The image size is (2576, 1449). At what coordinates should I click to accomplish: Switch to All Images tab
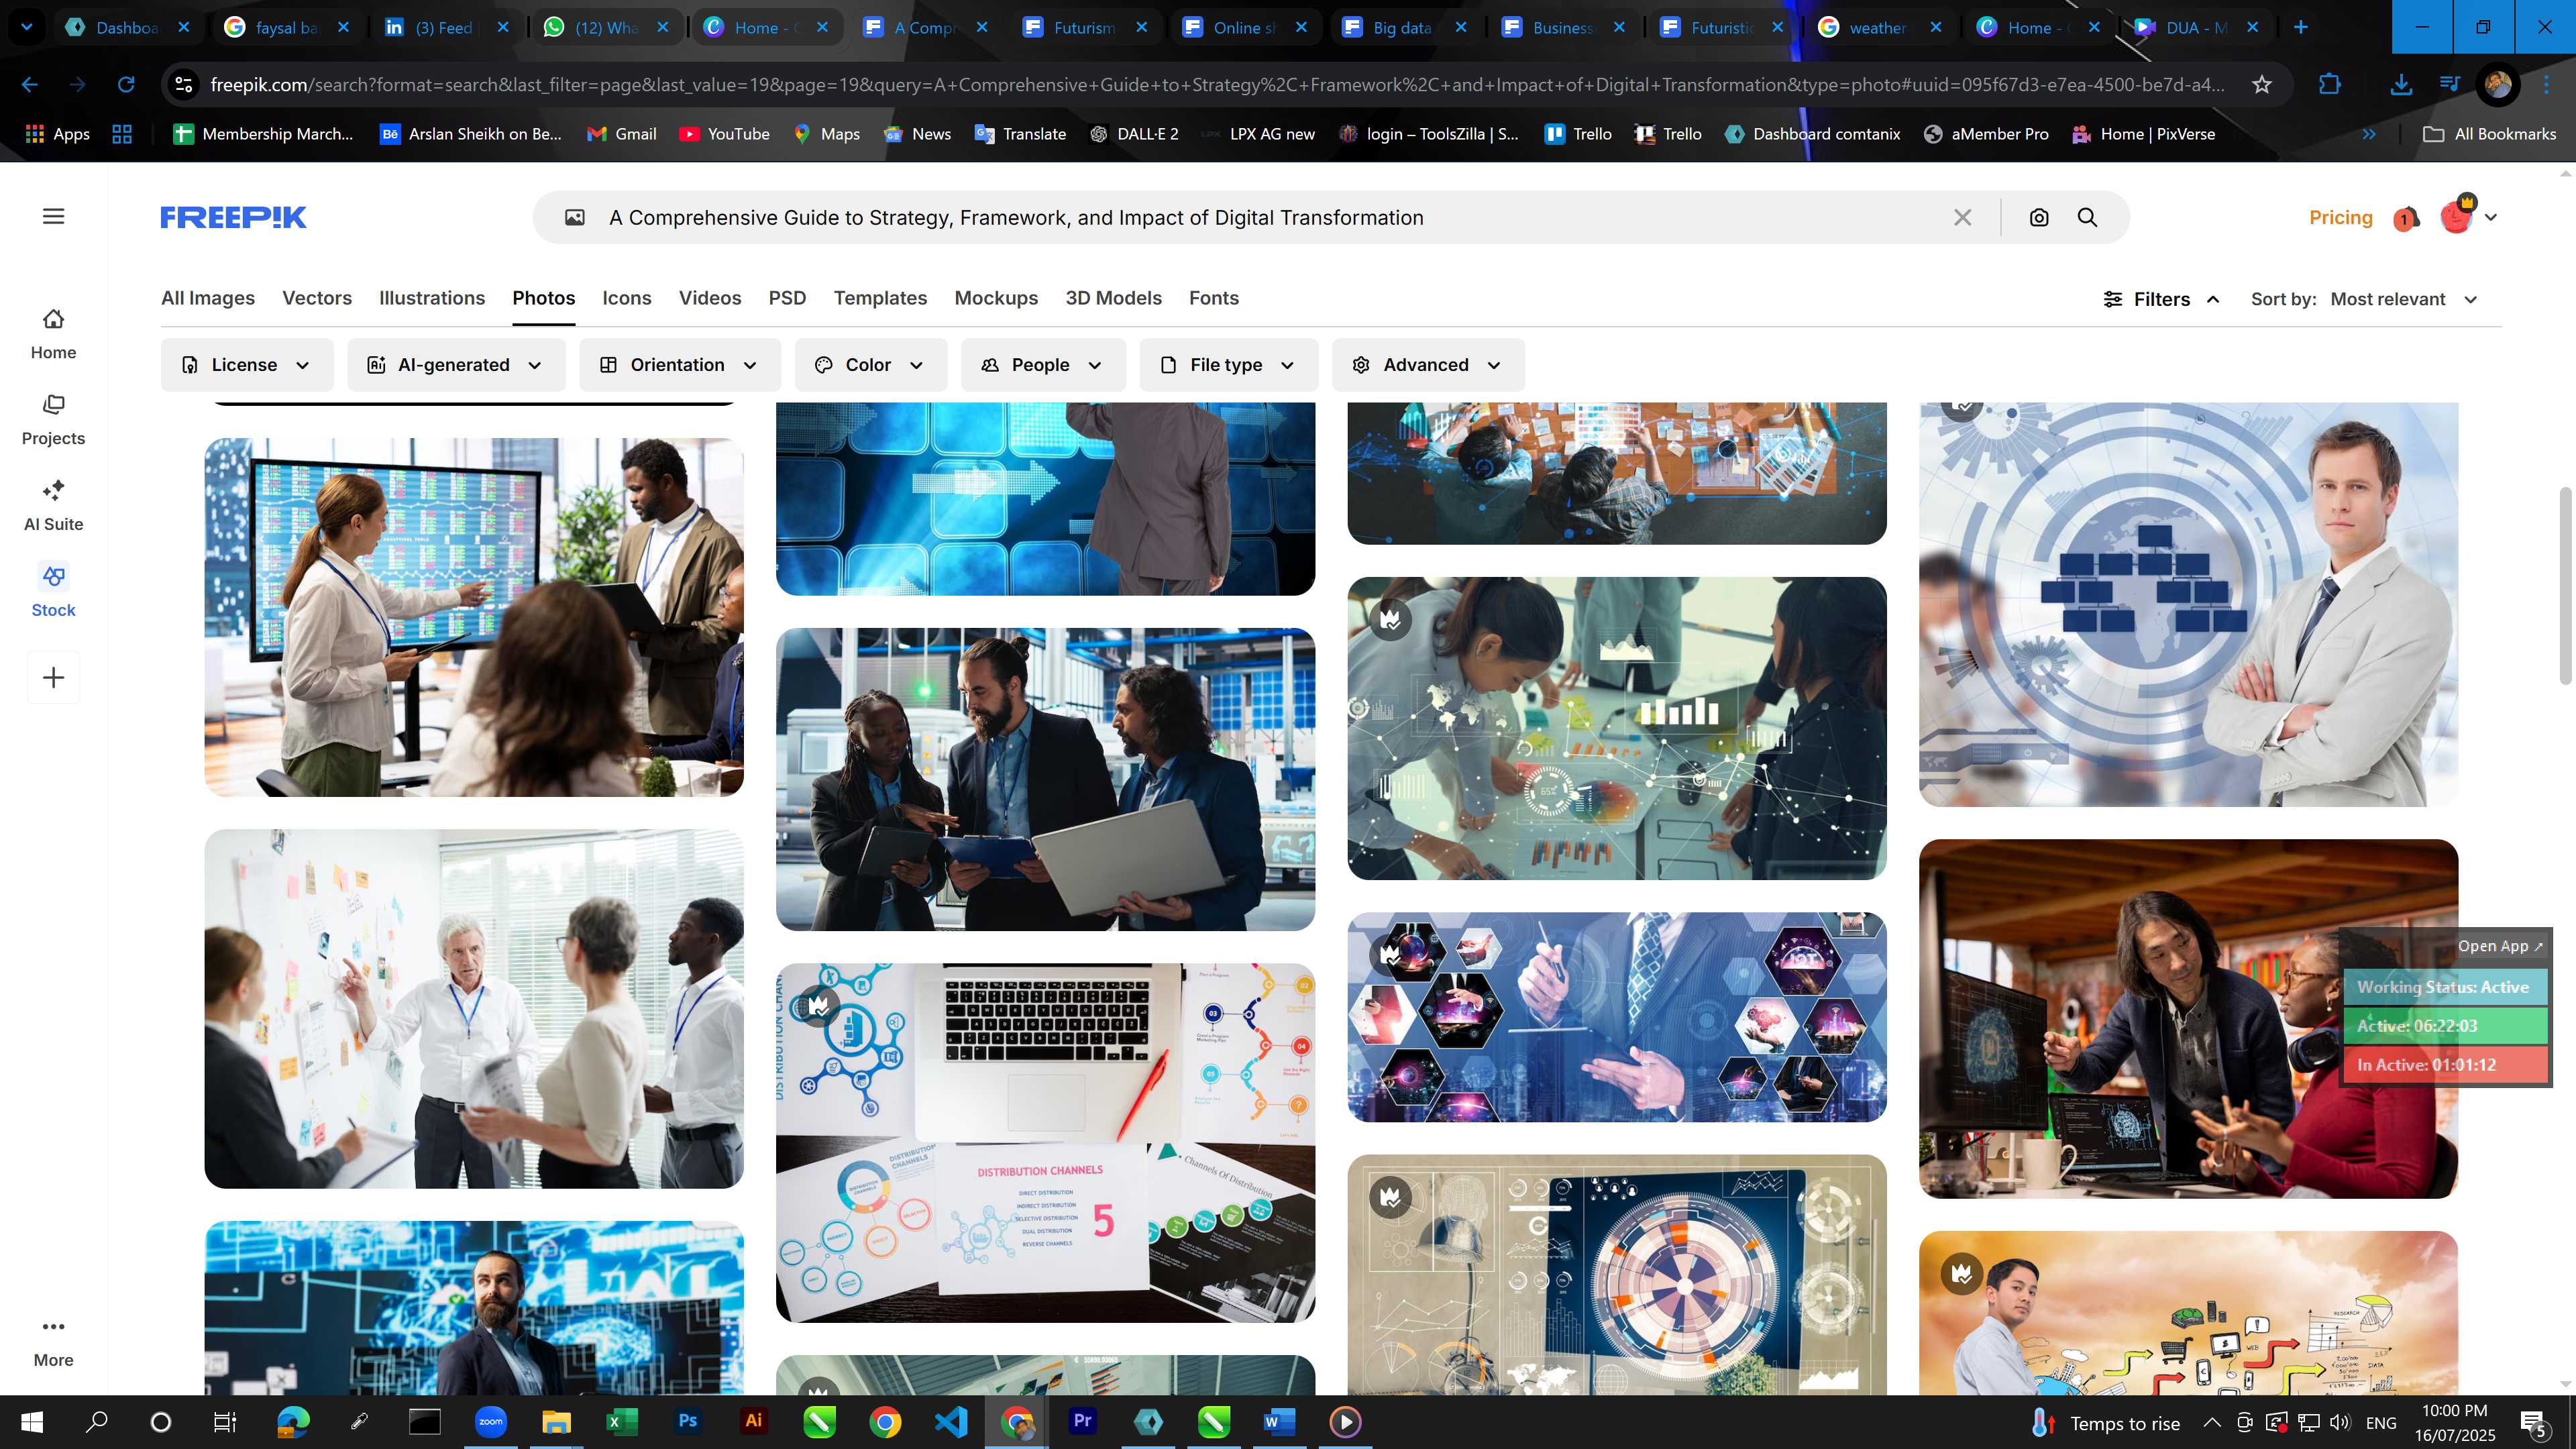pyautogui.click(x=208, y=298)
